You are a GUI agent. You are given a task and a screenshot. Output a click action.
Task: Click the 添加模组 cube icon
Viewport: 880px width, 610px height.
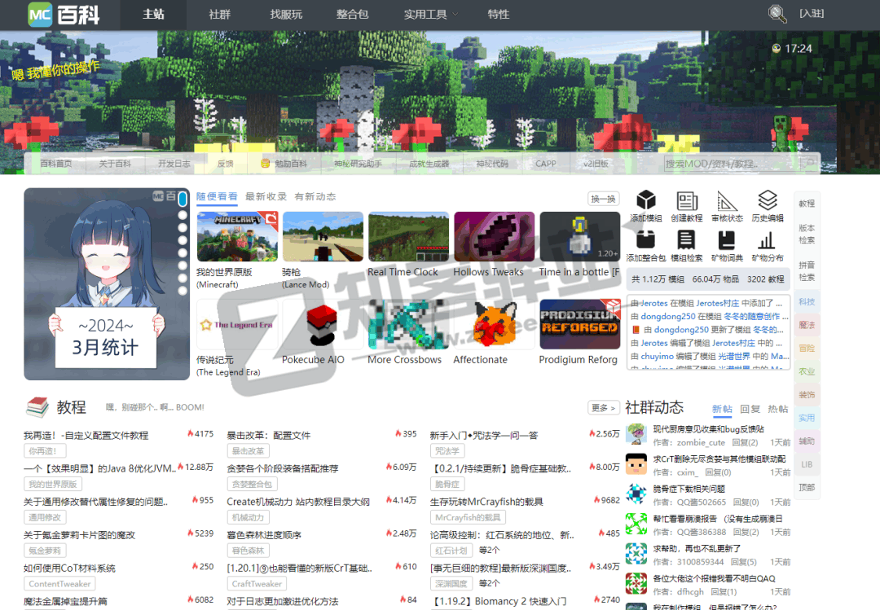[646, 200]
